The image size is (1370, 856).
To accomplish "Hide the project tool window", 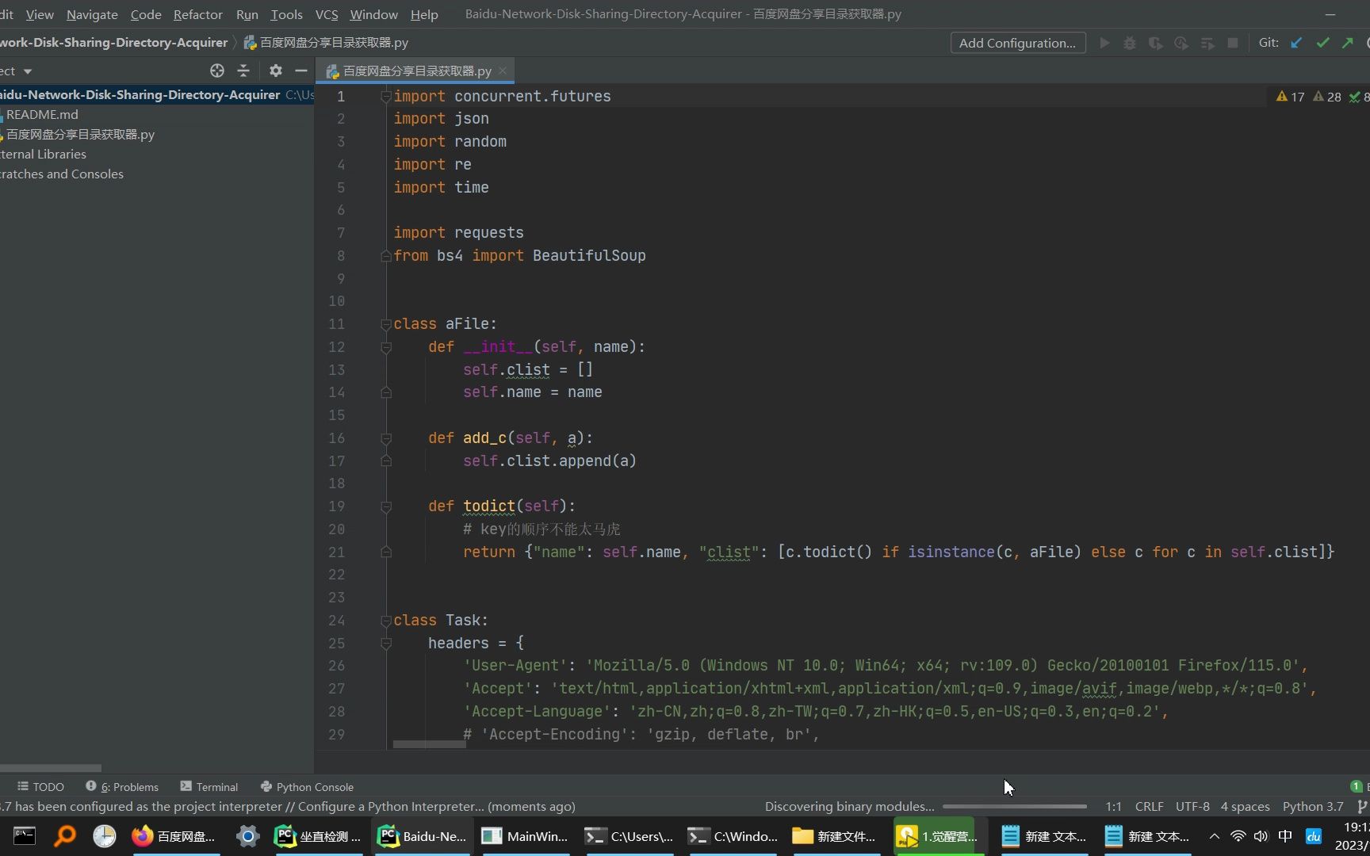I will (301, 71).
